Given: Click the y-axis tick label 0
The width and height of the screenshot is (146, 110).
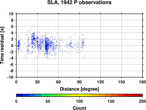Looking at the screenshot, I should [12, 45].
